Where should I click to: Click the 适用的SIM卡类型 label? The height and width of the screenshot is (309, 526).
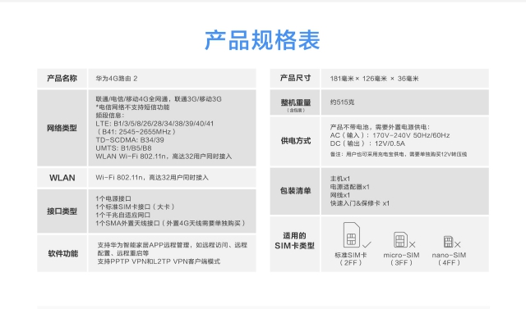[x=294, y=241]
